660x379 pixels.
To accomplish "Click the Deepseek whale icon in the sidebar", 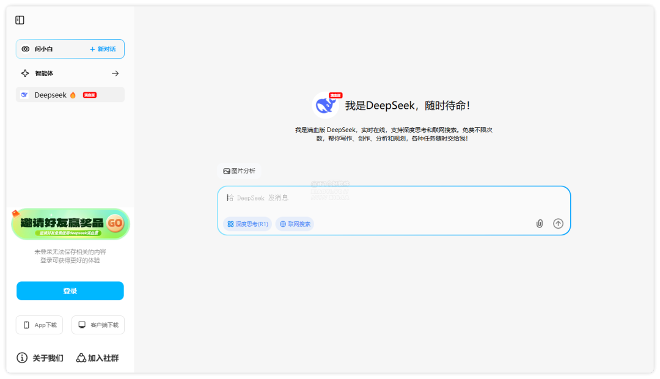I will point(24,95).
